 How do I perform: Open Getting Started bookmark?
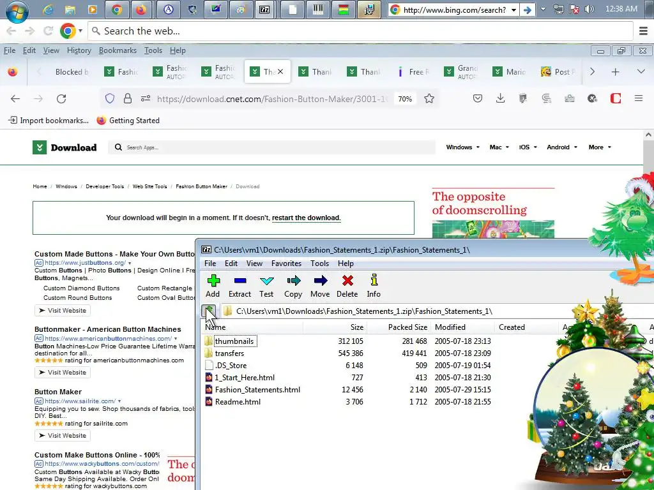pos(128,121)
